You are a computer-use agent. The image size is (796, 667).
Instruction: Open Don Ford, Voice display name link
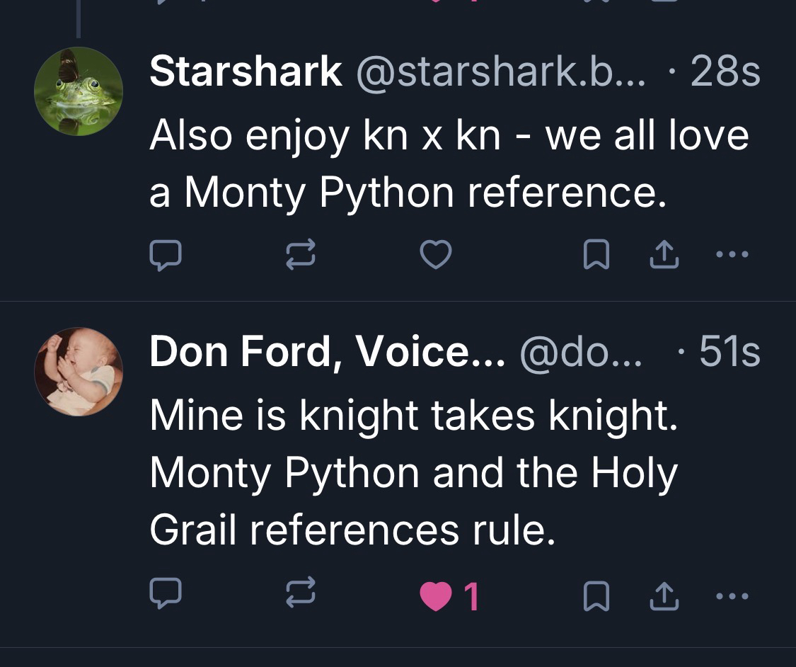coord(327,352)
